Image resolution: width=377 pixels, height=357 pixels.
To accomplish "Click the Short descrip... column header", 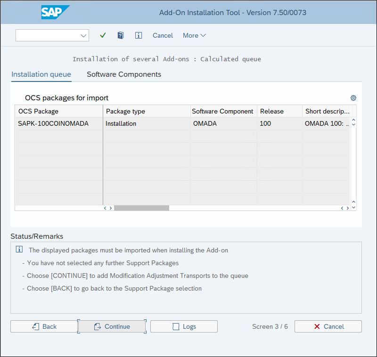I will 326,111.
